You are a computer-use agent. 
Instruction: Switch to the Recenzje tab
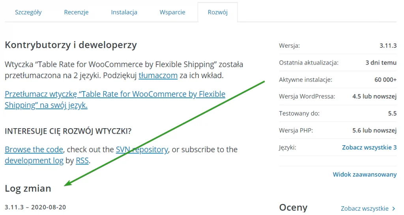pos(76,12)
